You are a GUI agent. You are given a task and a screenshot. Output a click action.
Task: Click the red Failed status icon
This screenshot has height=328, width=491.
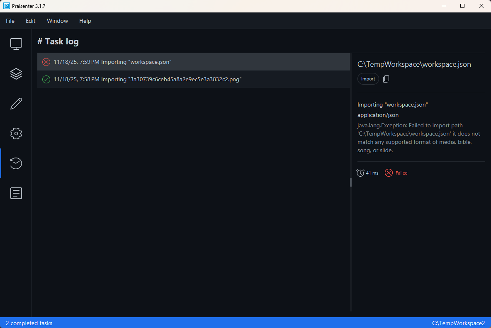[389, 173]
